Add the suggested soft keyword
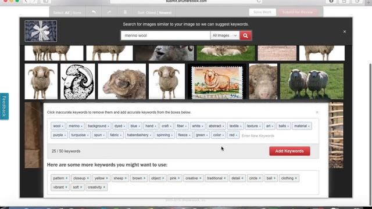This screenshot has width=372, height=209. [x=77, y=187]
